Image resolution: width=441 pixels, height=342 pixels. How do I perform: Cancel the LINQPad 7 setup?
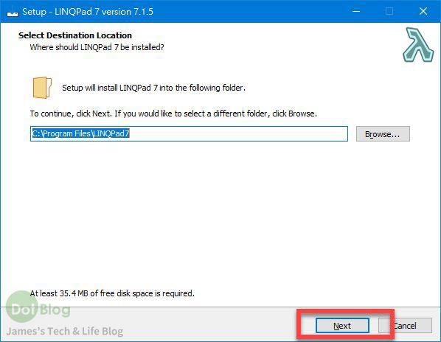[405, 326]
